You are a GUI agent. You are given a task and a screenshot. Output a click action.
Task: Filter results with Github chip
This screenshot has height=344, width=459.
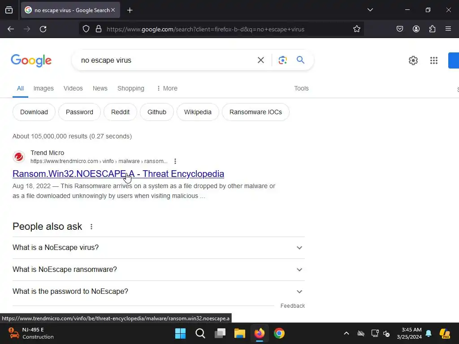click(157, 112)
